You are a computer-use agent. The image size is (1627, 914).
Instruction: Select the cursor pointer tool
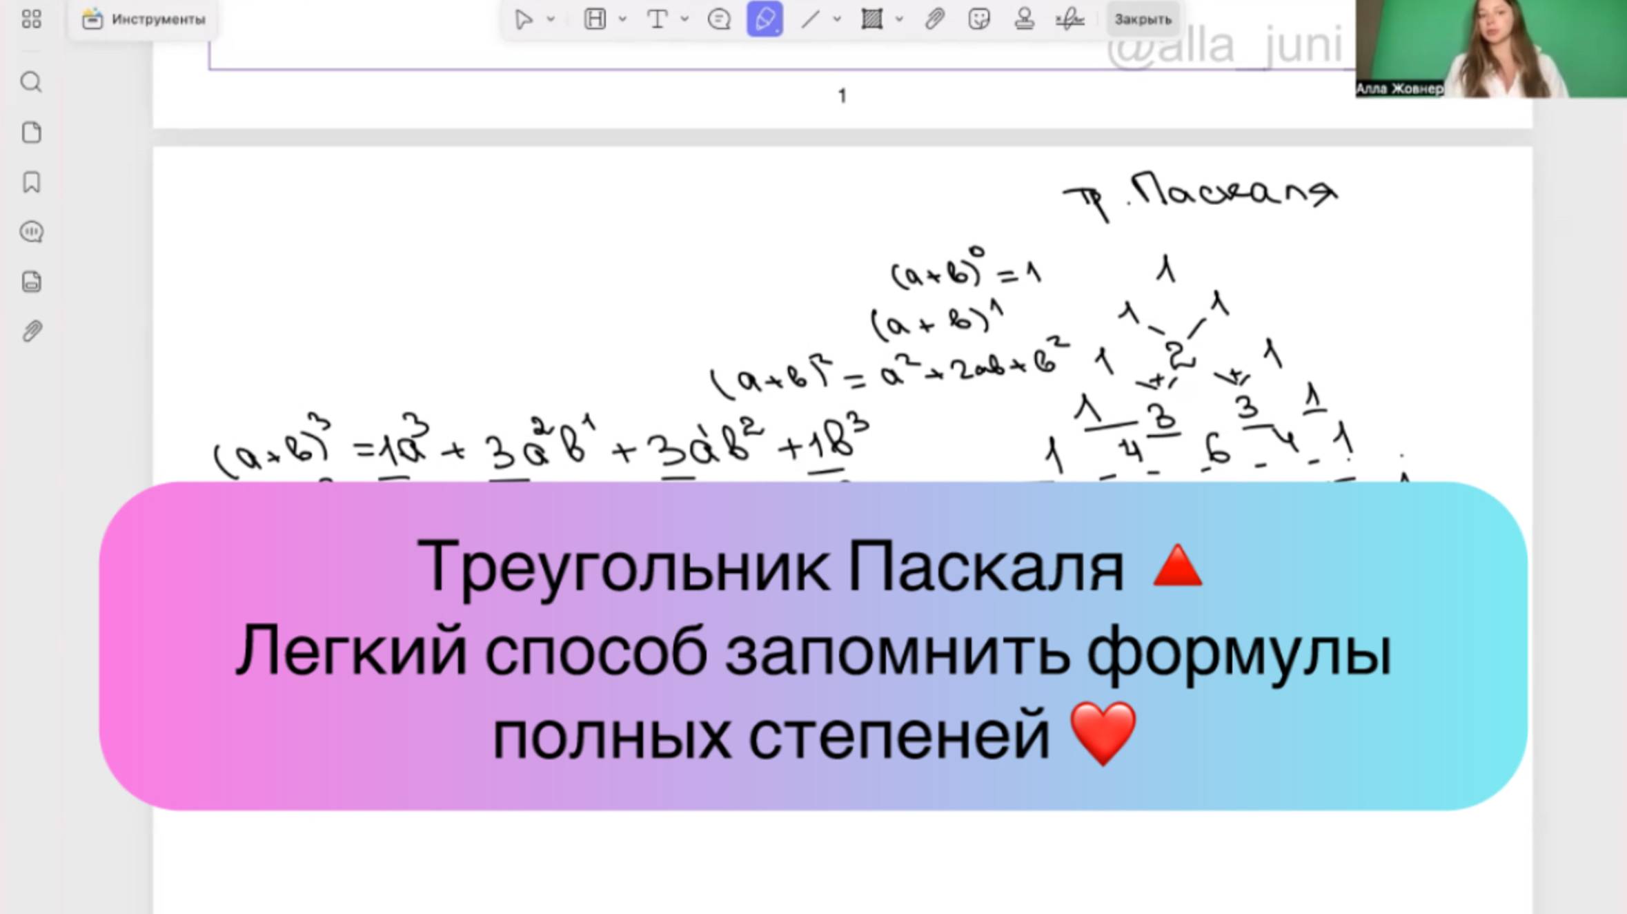tap(523, 19)
